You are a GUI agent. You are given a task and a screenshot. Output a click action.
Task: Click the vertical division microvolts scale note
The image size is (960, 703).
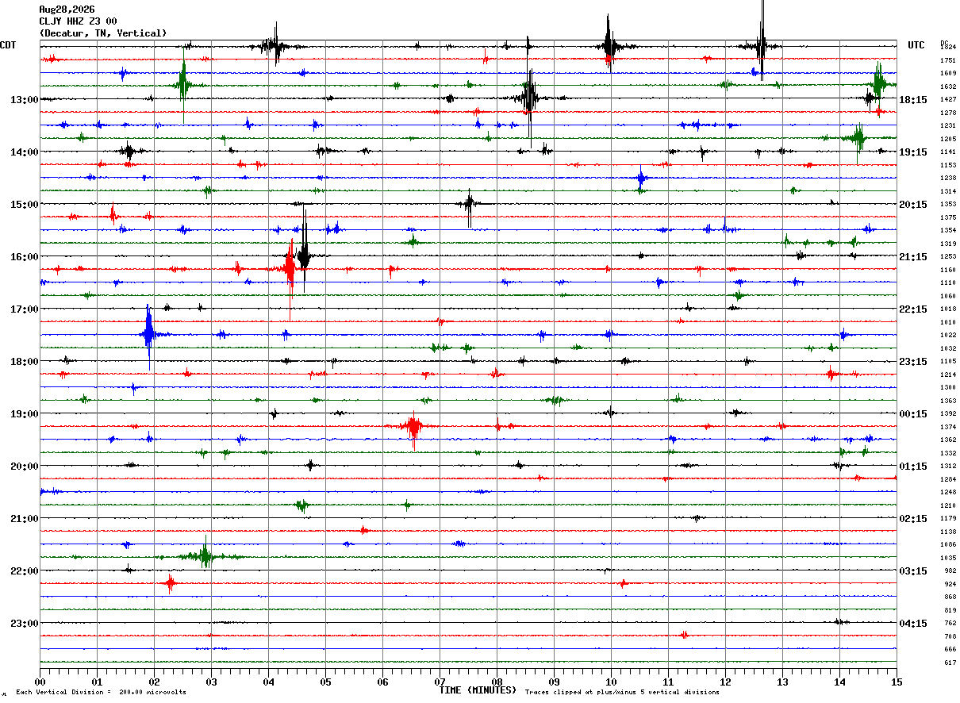tap(101, 693)
